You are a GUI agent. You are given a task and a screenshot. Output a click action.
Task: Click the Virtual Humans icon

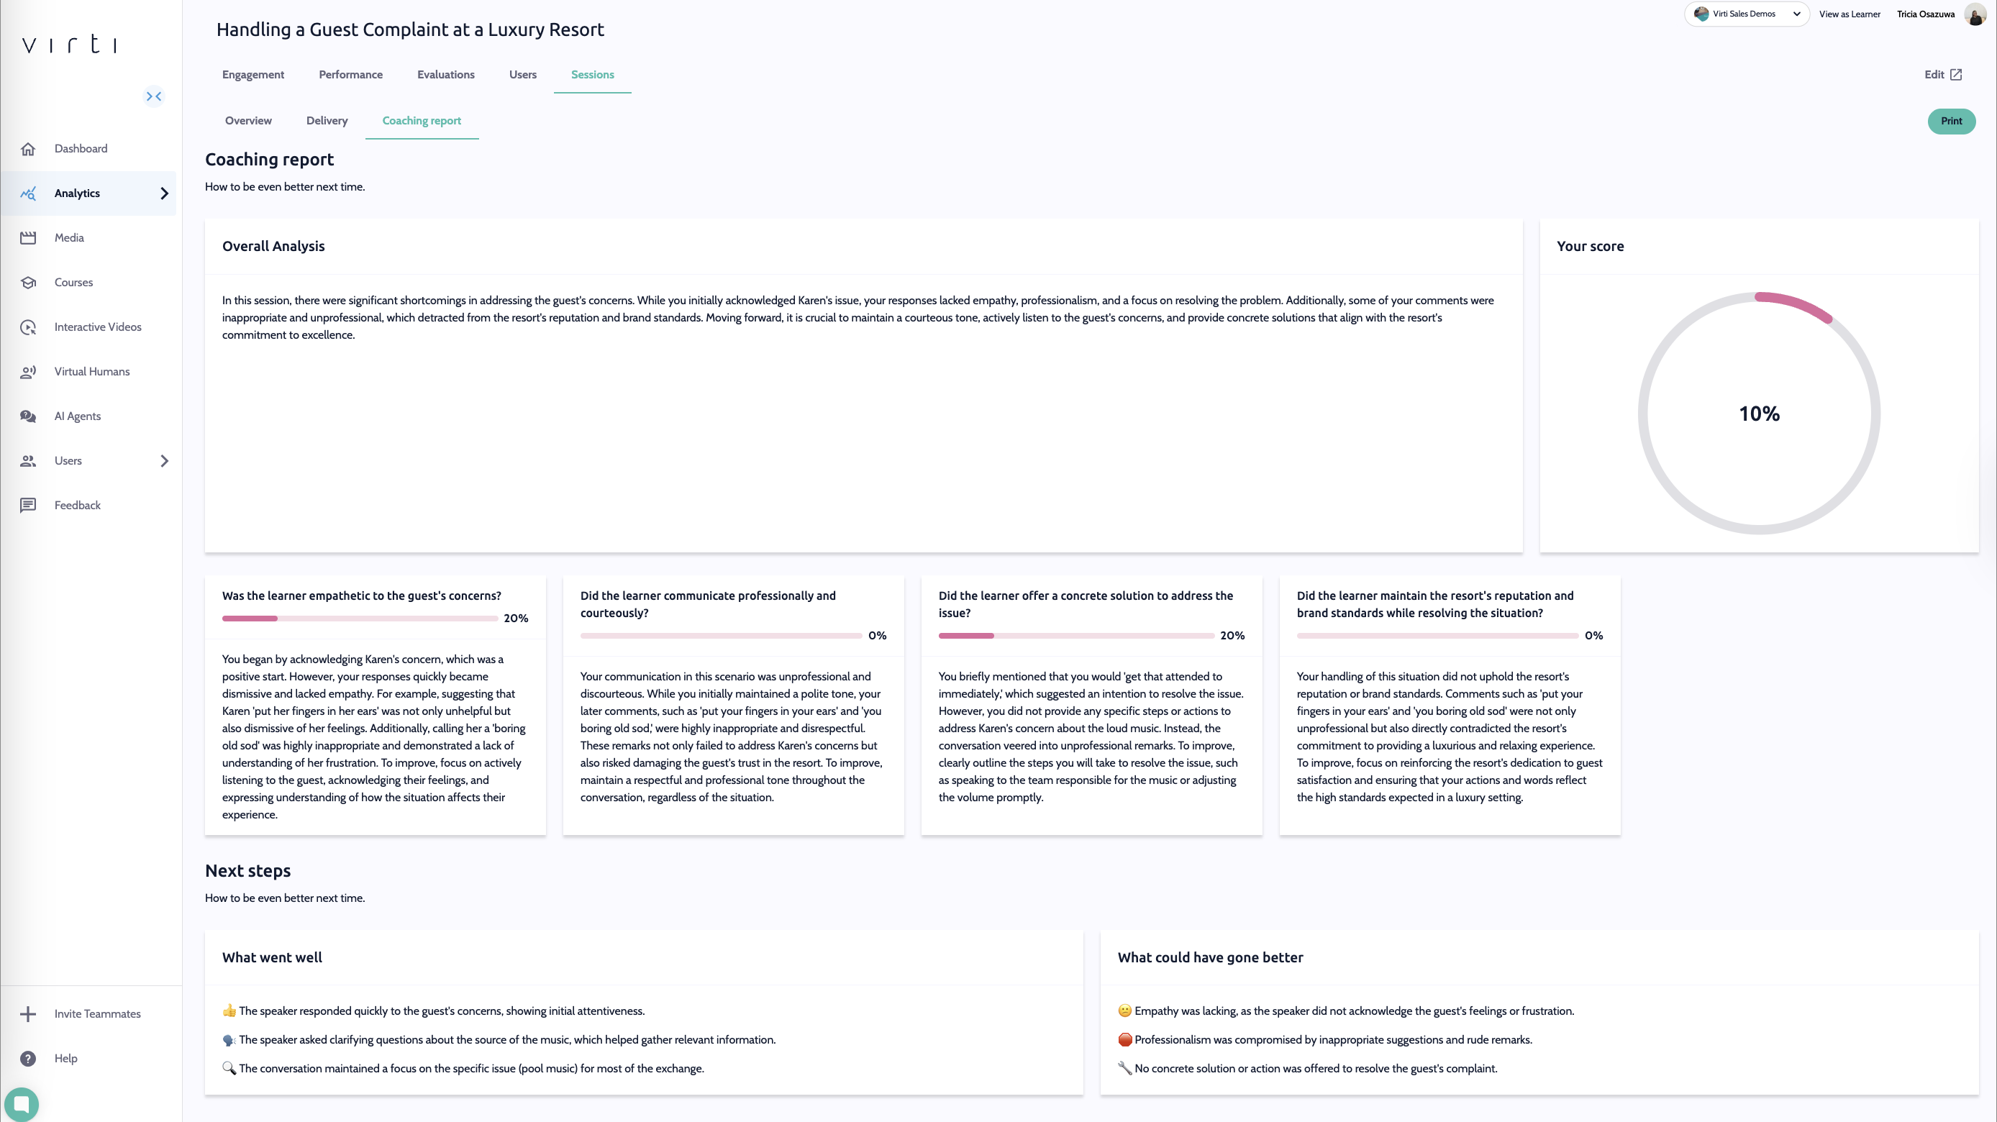point(28,372)
